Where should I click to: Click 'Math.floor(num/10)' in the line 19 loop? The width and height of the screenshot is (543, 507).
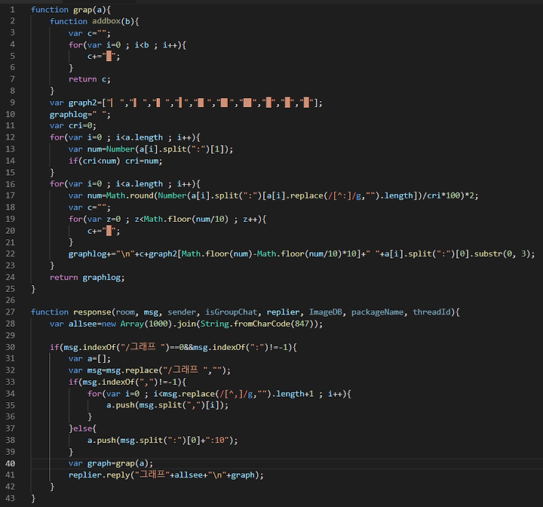point(186,219)
